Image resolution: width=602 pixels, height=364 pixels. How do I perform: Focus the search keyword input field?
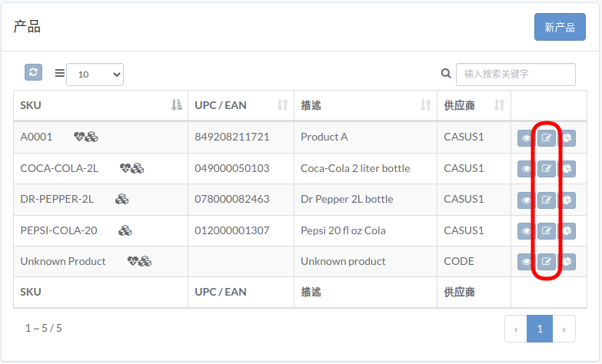[x=516, y=74]
